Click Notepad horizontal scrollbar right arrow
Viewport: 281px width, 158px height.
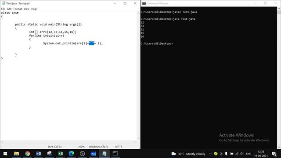coord(135,142)
